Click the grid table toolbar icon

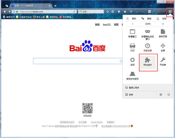(149, 12)
